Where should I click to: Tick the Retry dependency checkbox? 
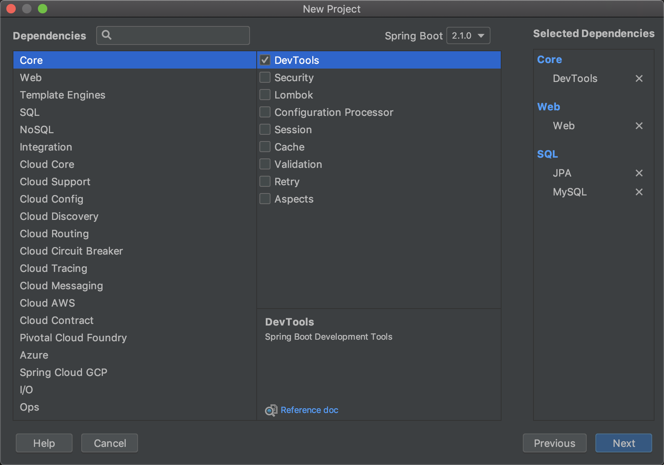tap(265, 181)
